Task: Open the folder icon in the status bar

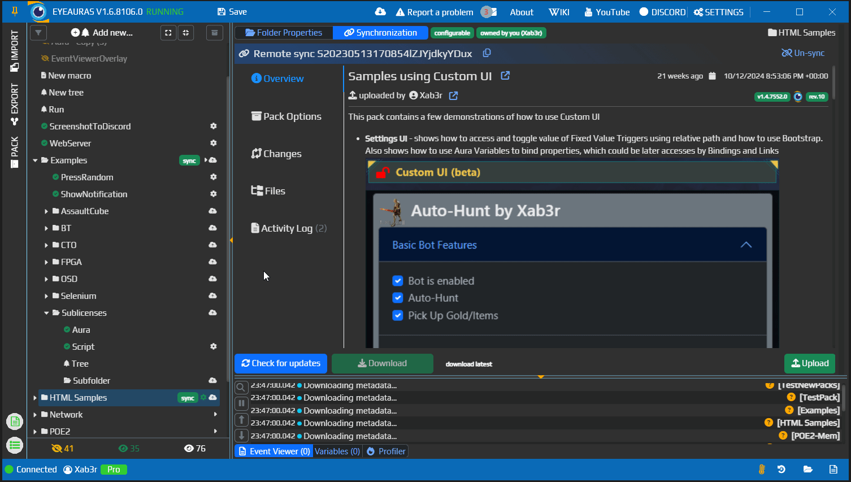Action: pyautogui.click(x=808, y=469)
